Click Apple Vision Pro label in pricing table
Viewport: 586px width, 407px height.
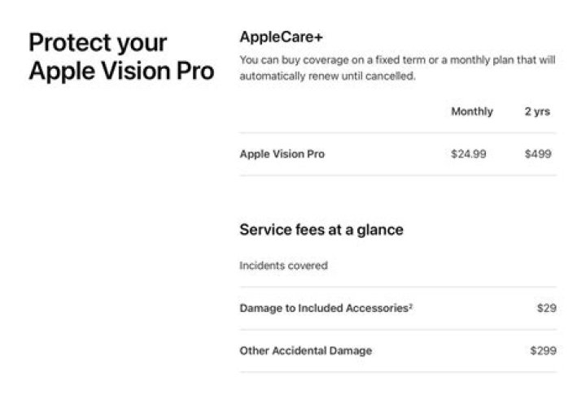[x=282, y=154]
